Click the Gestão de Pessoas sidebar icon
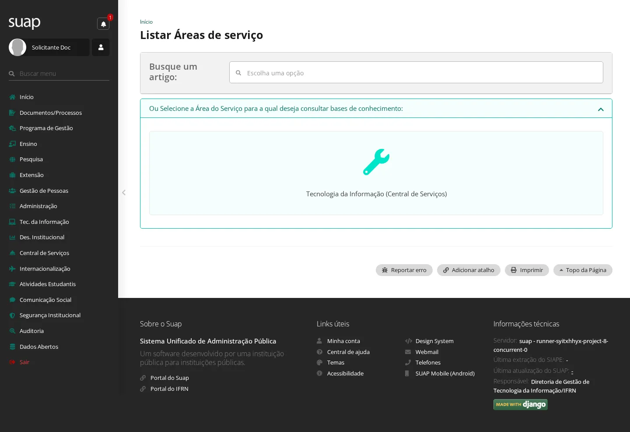Image resolution: width=630 pixels, height=432 pixels. pos(12,191)
